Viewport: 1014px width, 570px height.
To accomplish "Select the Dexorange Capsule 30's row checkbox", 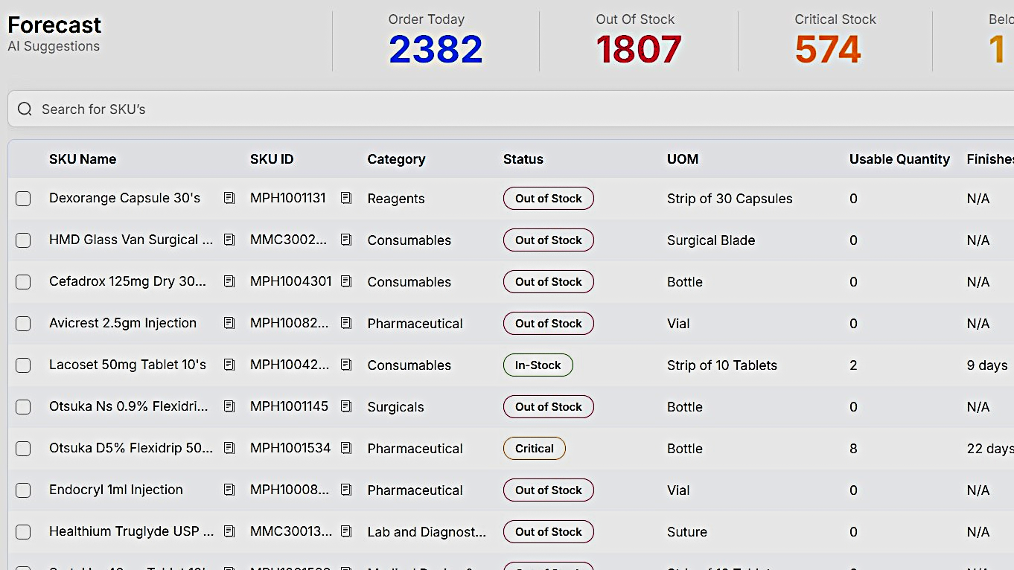I will tap(23, 199).
